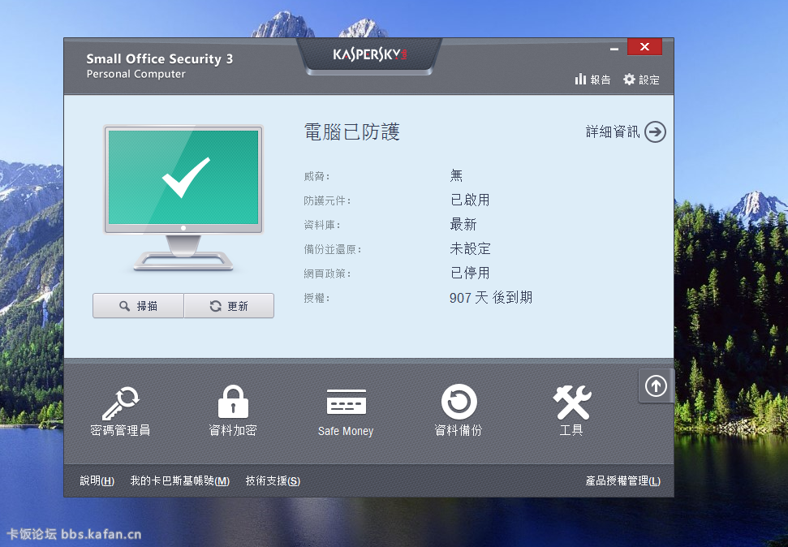
Task: Click protection components value 已啟用
Action: coord(470,200)
